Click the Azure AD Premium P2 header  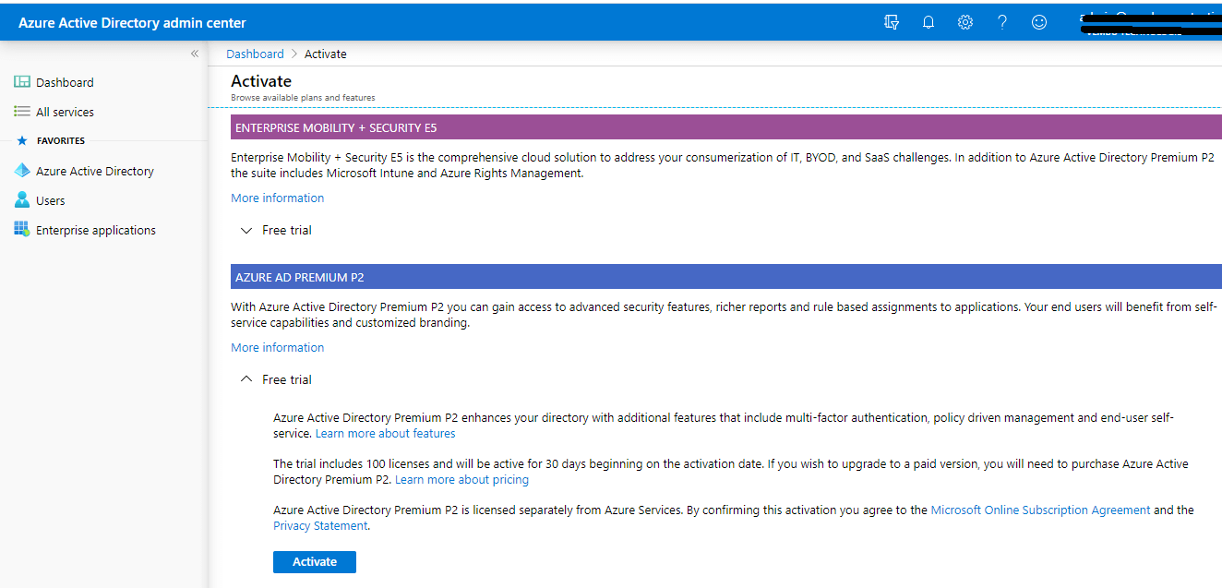[726, 277]
